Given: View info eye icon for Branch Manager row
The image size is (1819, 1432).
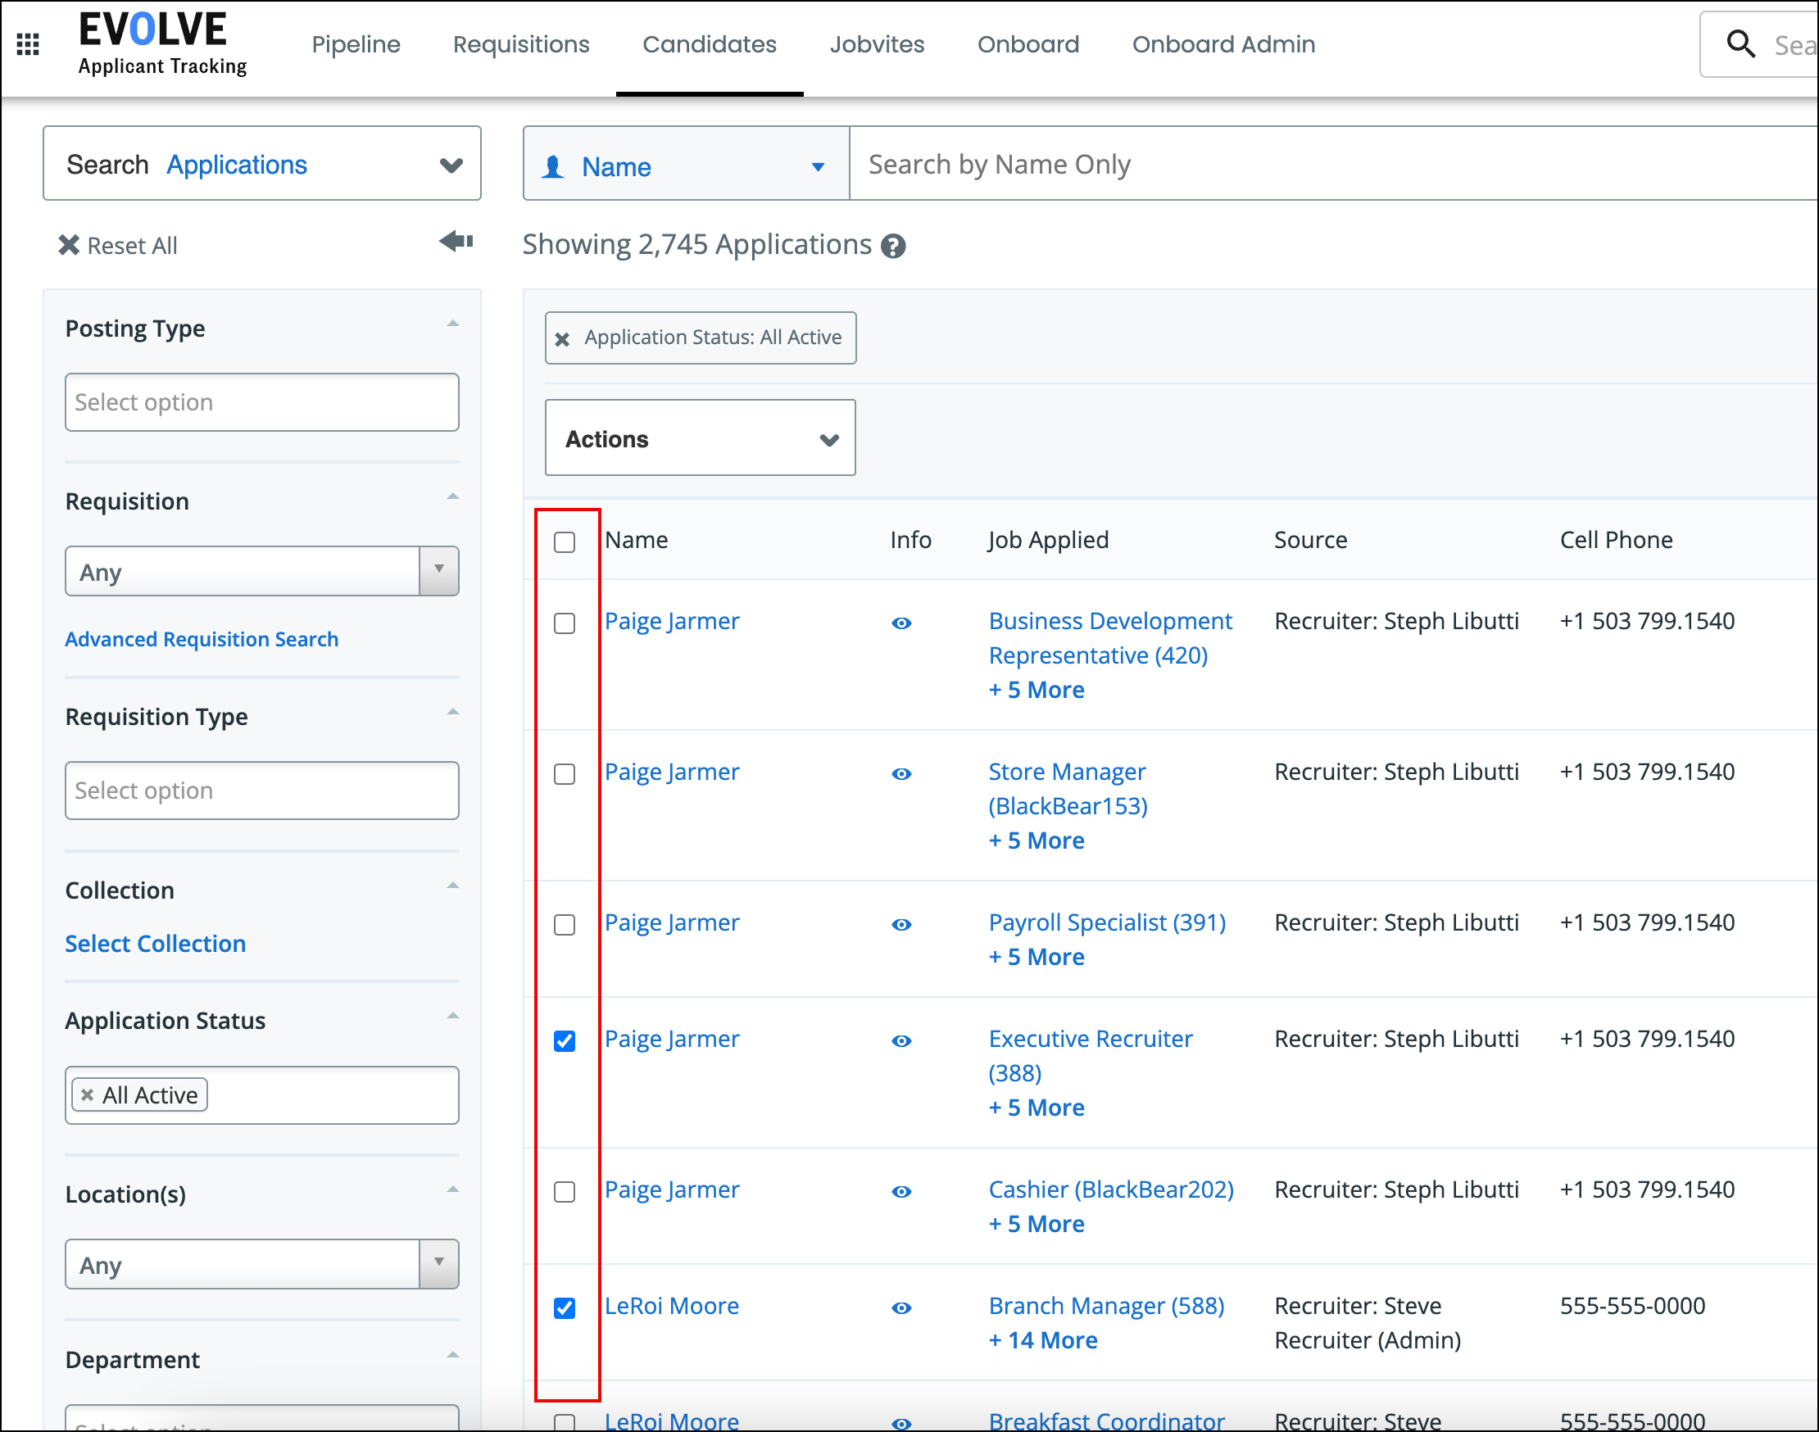Looking at the screenshot, I should (x=901, y=1309).
